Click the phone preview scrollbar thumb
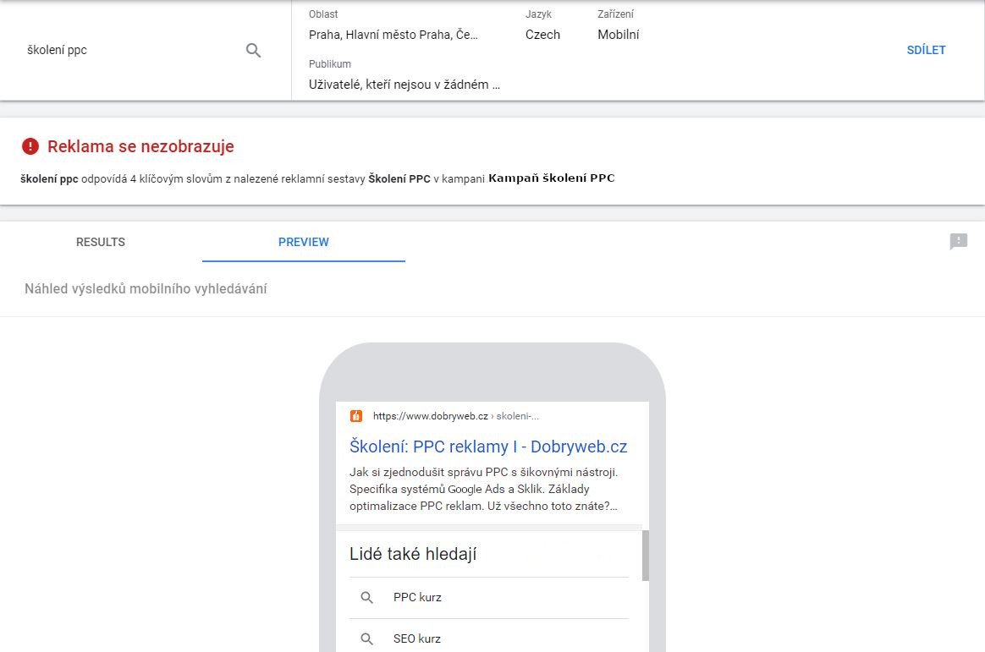This screenshot has height=652, width=985. (645, 556)
